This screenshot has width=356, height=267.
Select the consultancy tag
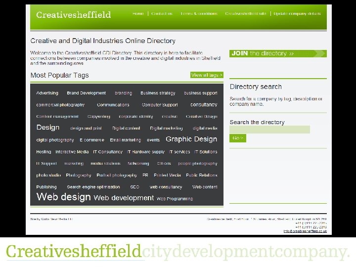pos(204,104)
